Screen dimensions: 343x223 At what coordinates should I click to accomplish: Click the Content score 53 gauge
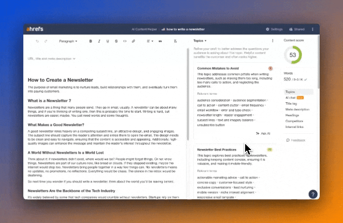(x=293, y=55)
